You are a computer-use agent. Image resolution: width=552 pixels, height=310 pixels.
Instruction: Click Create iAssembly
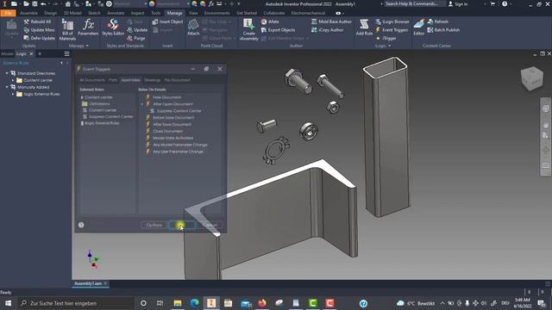pos(249,29)
